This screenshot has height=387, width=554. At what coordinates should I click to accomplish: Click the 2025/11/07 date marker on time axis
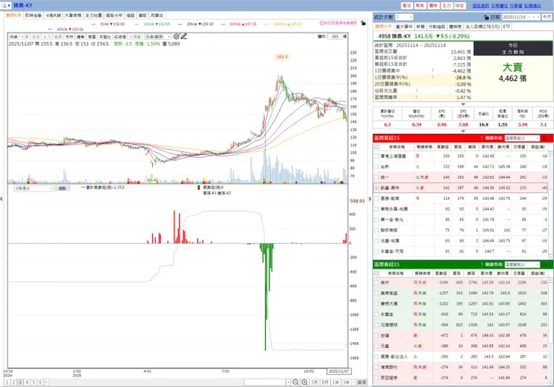click(x=339, y=371)
